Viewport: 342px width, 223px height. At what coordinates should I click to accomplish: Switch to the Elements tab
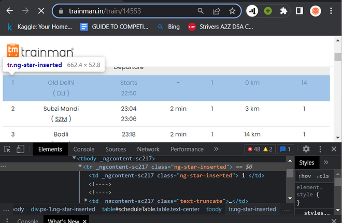point(50,149)
